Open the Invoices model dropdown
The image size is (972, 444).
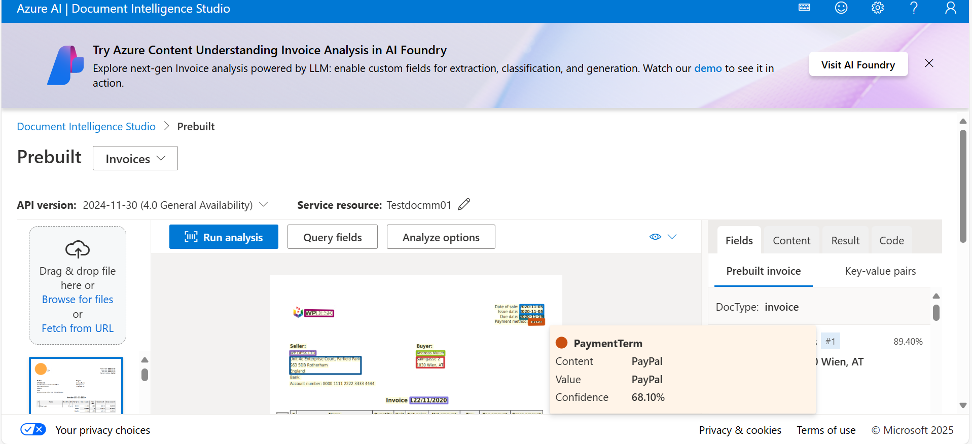[135, 158]
